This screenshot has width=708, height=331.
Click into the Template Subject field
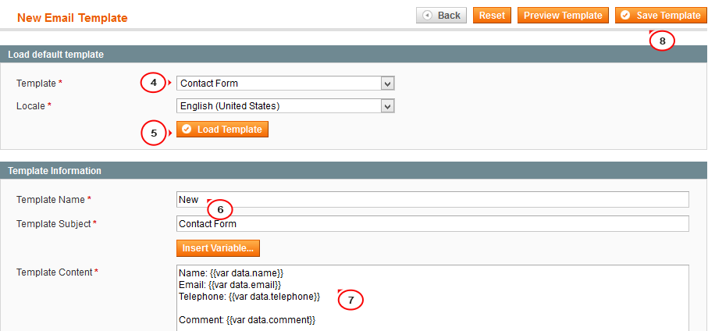[432, 223]
